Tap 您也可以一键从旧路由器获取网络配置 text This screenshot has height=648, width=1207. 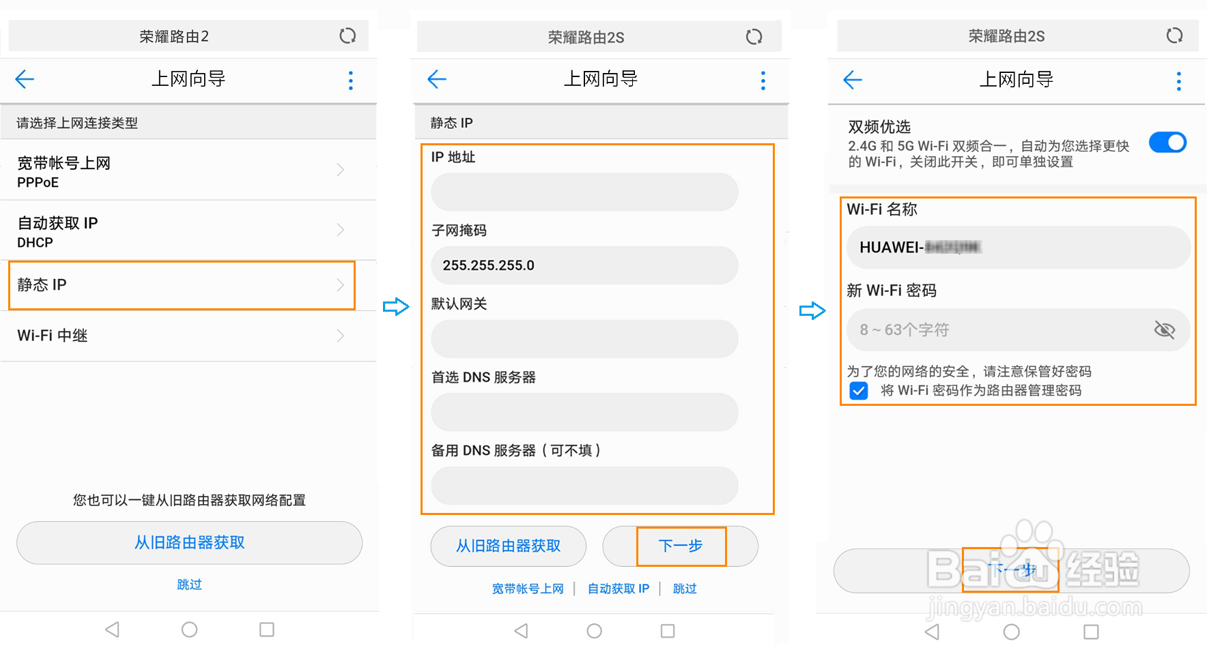tap(189, 501)
